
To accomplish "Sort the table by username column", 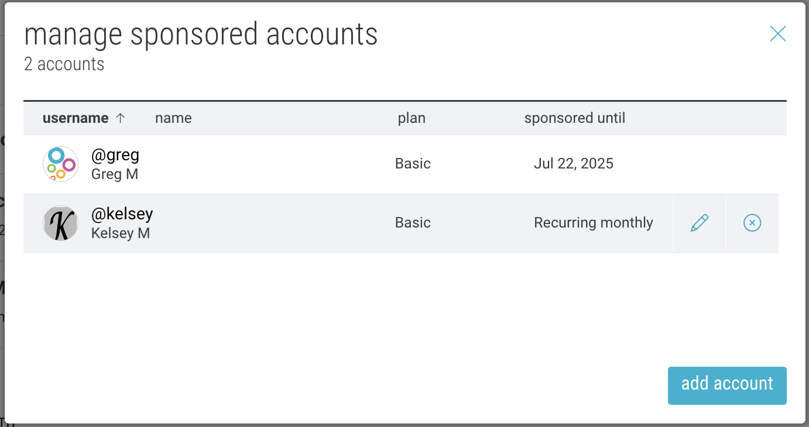I will point(76,118).
